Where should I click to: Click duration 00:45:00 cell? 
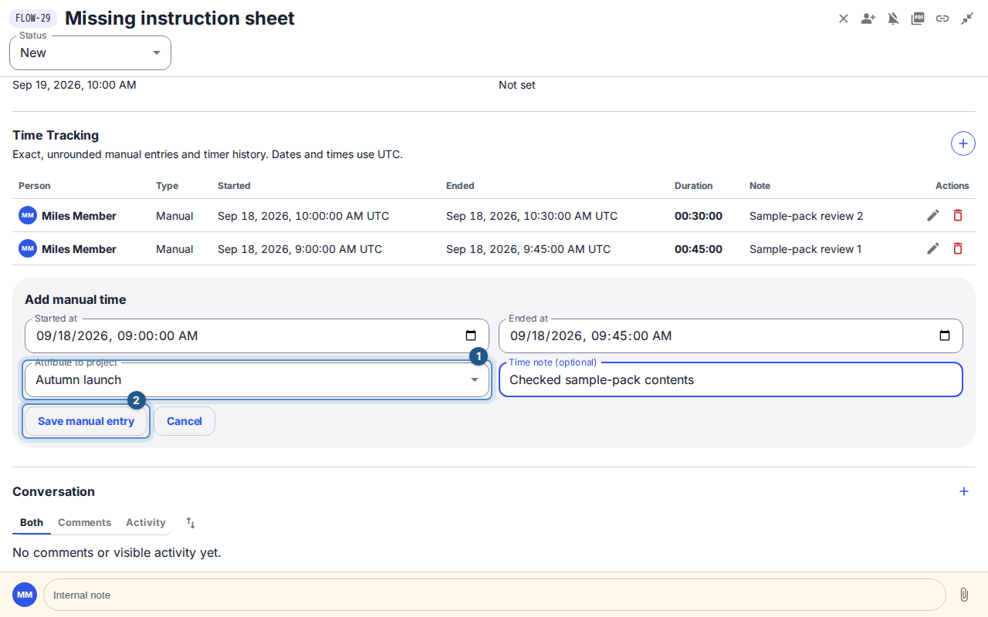click(x=699, y=249)
